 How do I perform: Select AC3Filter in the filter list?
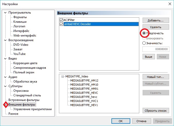click(69, 20)
